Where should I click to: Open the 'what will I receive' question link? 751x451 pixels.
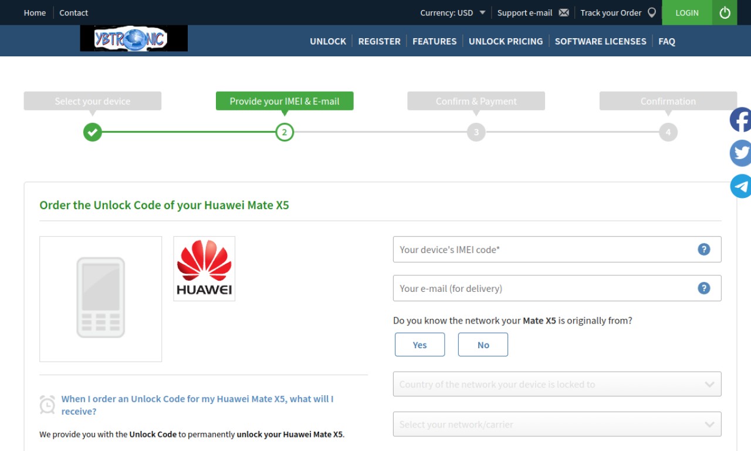(x=197, y=405)
